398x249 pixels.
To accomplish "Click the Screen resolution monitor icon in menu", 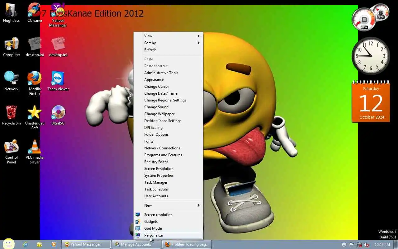I will (x=138, y=215).
